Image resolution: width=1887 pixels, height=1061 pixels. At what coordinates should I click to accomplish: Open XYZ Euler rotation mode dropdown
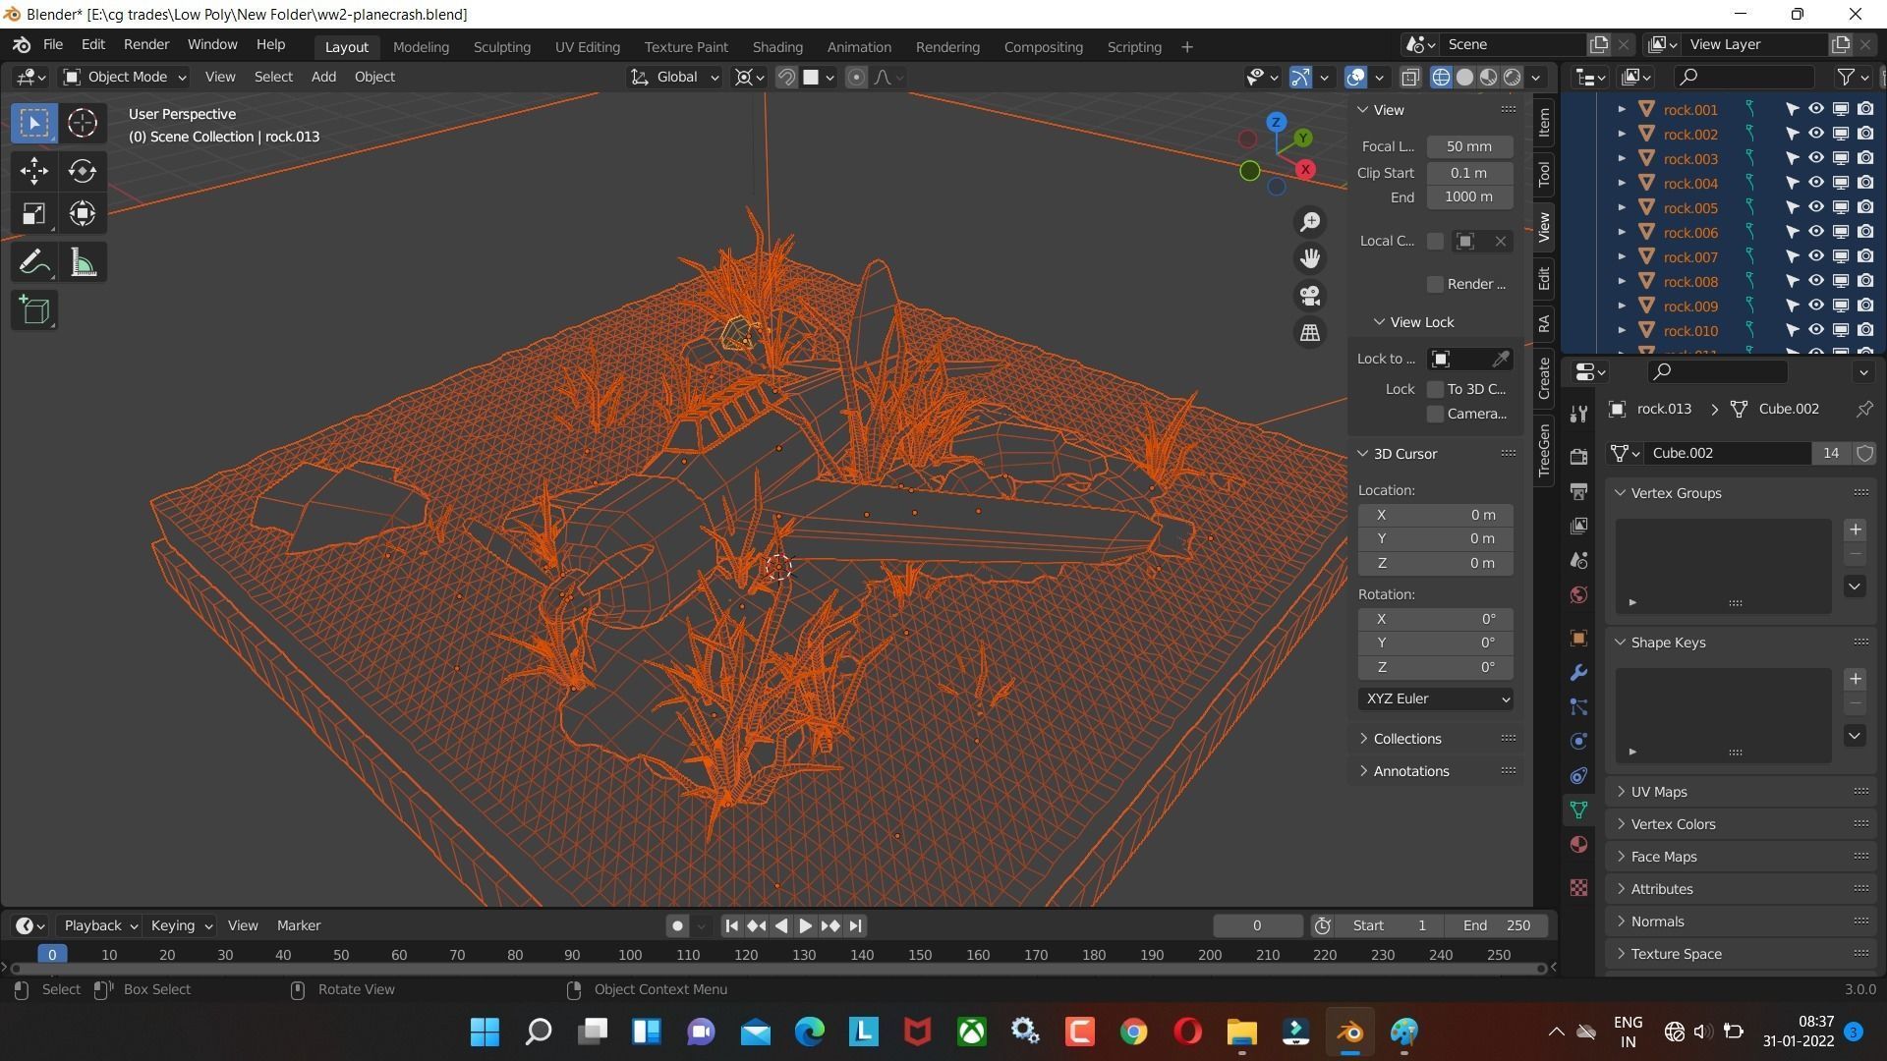(1436, 698)
